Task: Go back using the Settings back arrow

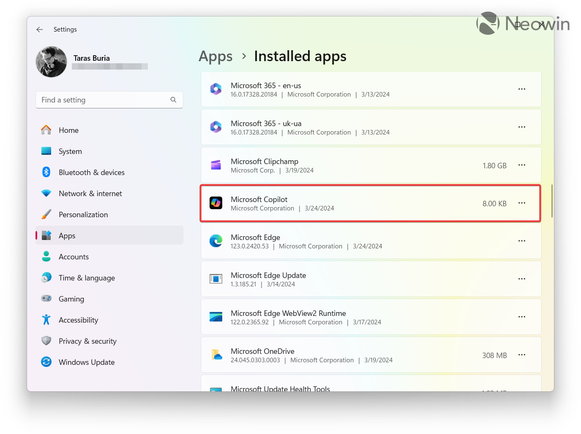Action: pyautogui.click(x=40, y=30)
